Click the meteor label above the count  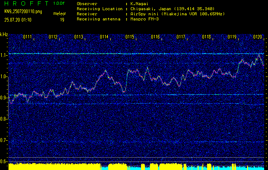(x=60, y=14)
